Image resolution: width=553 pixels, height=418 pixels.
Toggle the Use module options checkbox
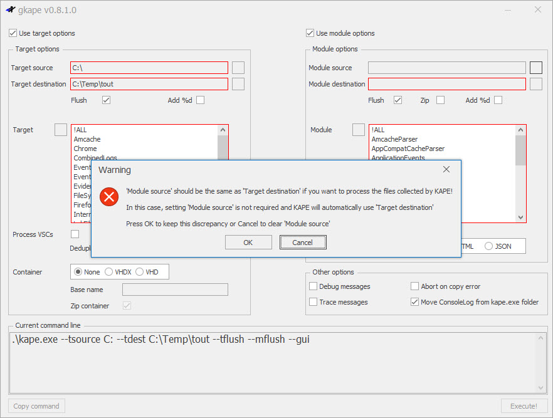point(310,33)
